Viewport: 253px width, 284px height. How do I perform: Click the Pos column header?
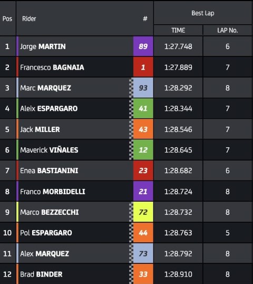(x=7, y=18)
